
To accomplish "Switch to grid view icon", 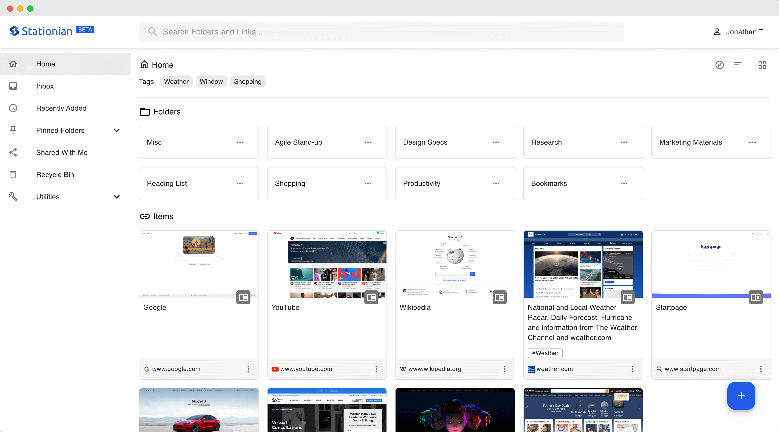I will [x=762, y=65].
